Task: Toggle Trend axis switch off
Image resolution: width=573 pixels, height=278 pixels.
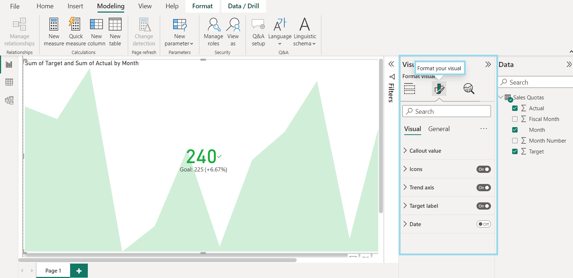Action: [x=484, y=188]
